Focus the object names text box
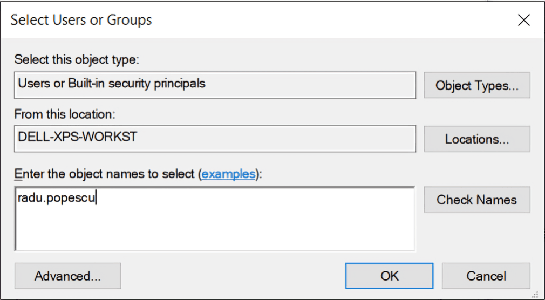Viewport: 545px width, 300px height. [x=214, y=219]
